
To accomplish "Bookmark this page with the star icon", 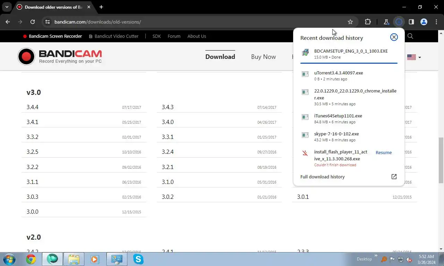I will (350, 22).
